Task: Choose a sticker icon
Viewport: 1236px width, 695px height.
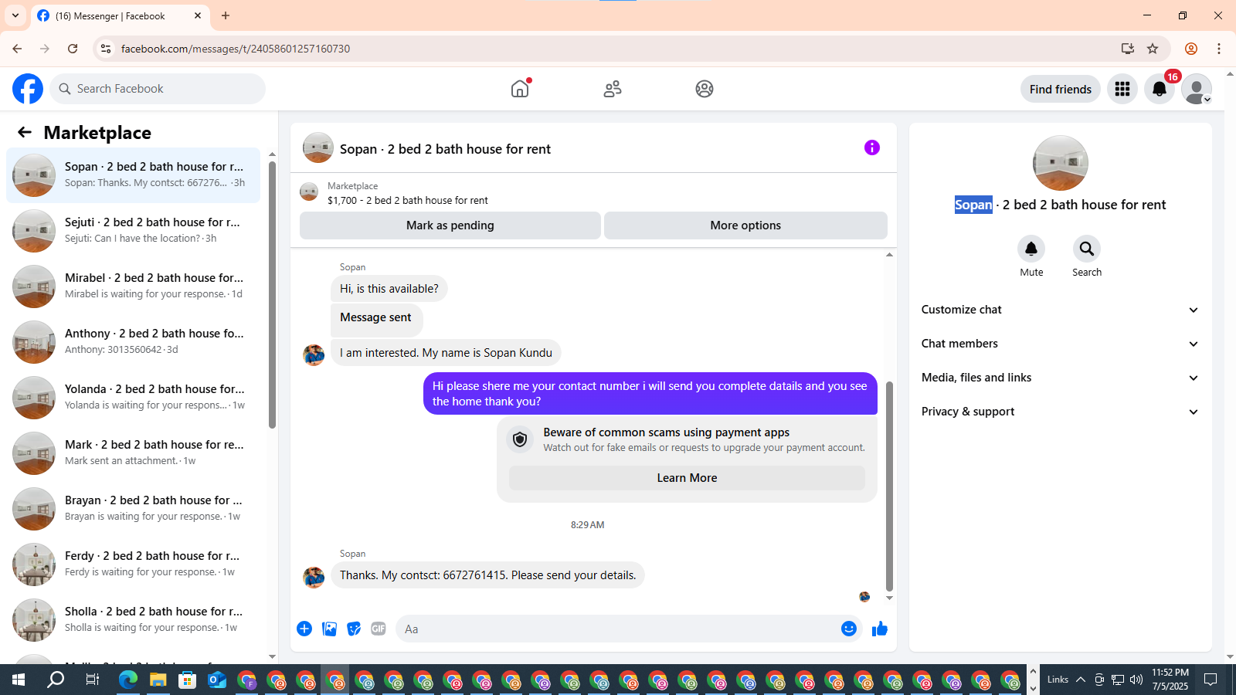Action: point(354,629)
